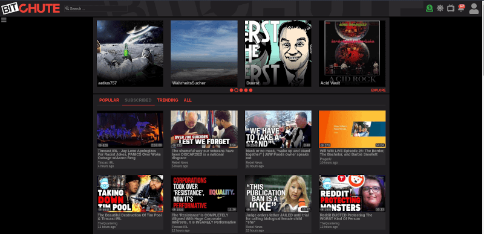
Task: Switch to the SUBSCRIBED tab
Action: [138, 100]
